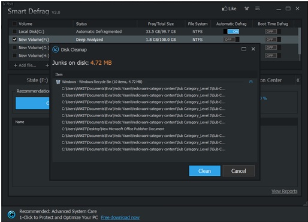Sort by the Volume column header
This screenshot has width=308, height=222.
click(25, 24)
